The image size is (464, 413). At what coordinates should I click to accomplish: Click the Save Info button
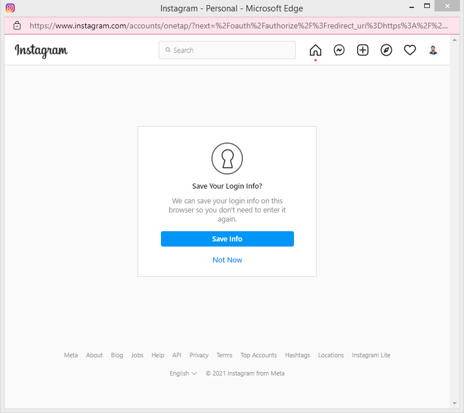click(227, 239)
